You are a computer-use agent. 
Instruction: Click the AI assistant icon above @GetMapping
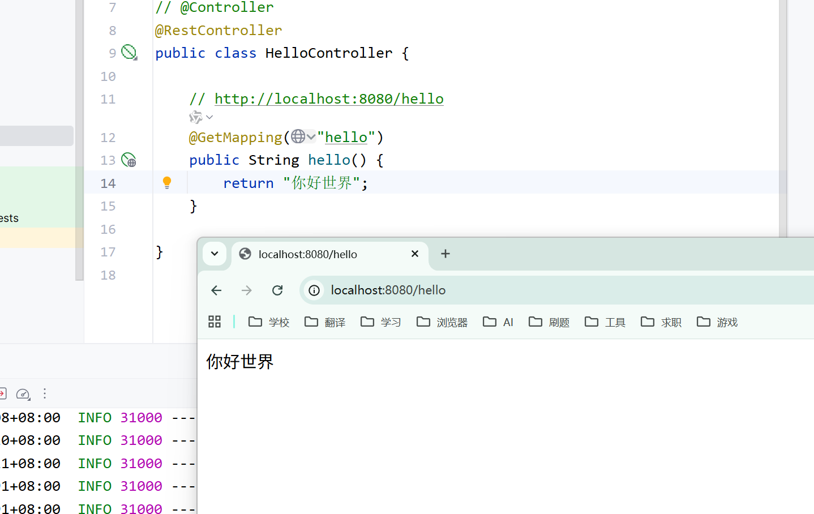(x=195, y=117)
